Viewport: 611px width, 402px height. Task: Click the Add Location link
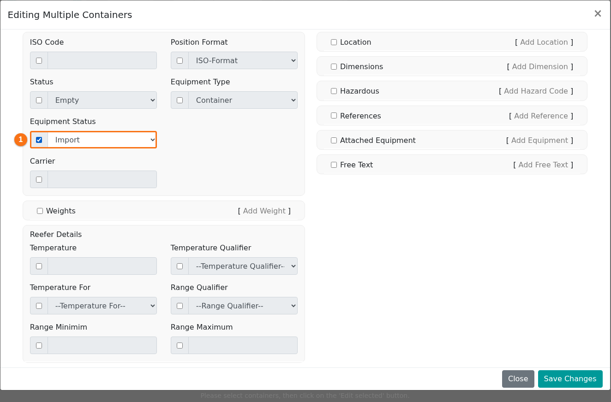(544, 42)
